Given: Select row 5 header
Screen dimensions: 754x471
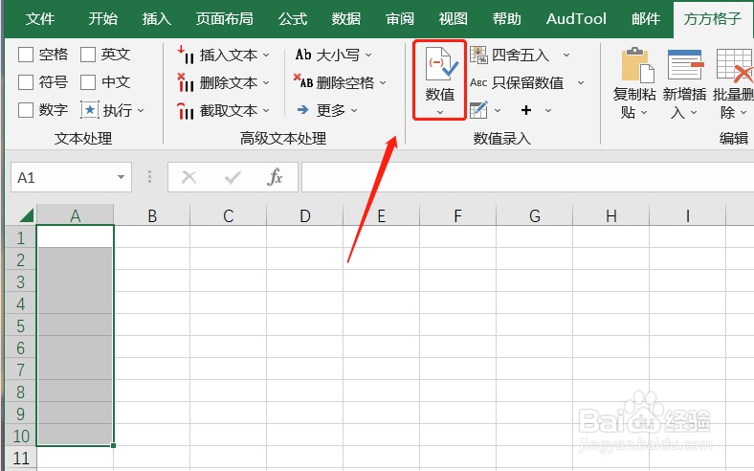Looking at the screenshot, I should [20, 325].
